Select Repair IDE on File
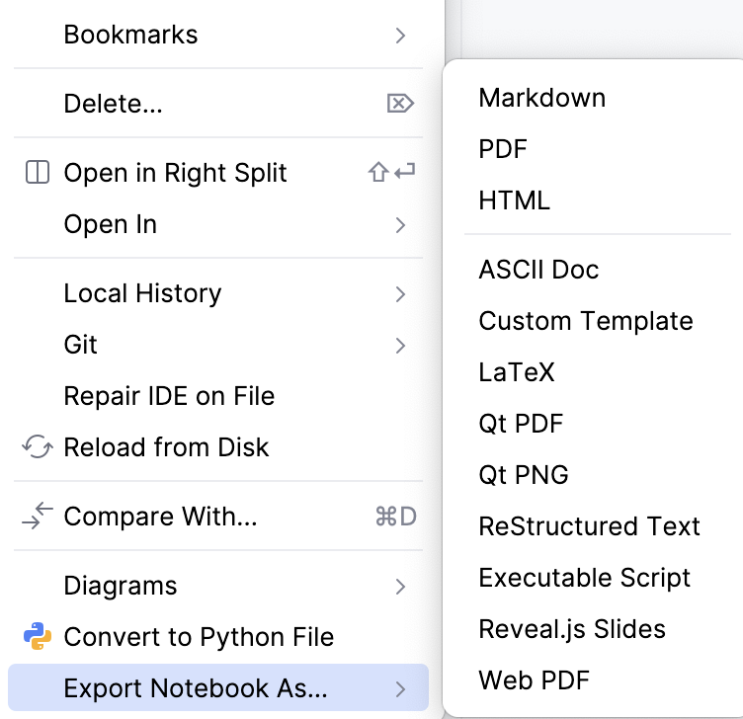 coord(169,396)
